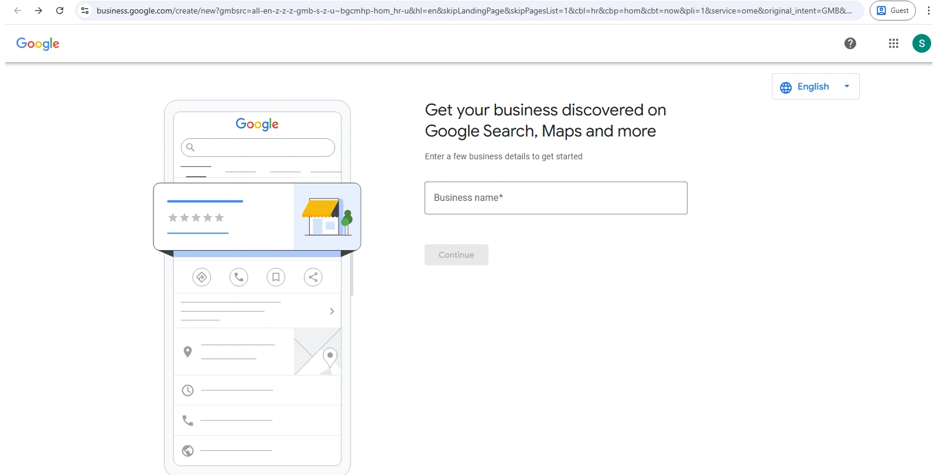Image resolution: width=937 pixels, height=475 pixels.
Task: Open the Help question mark icon
Action: (x=850, y=43)
